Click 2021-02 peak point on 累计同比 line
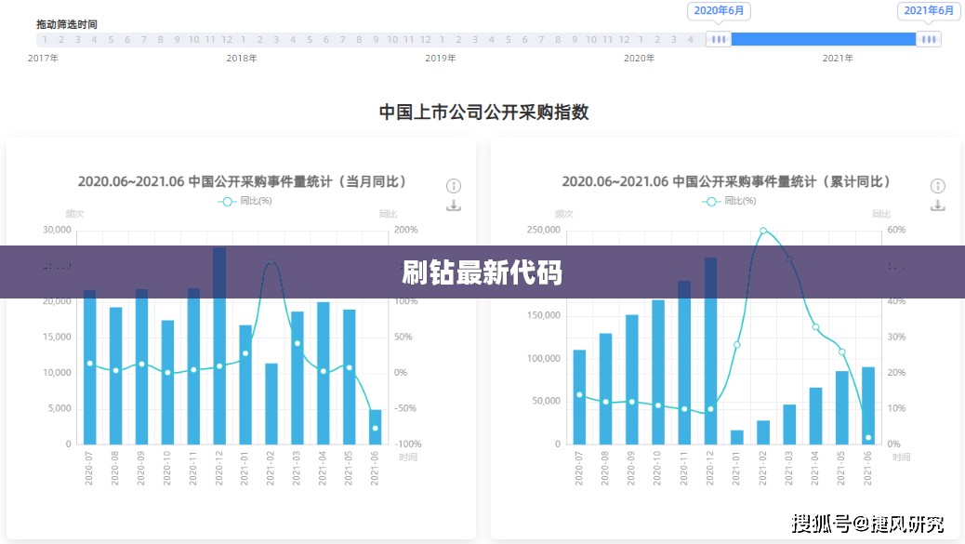Image resolution: width=965 pixels, height=544 pixels. pos(763,231)
